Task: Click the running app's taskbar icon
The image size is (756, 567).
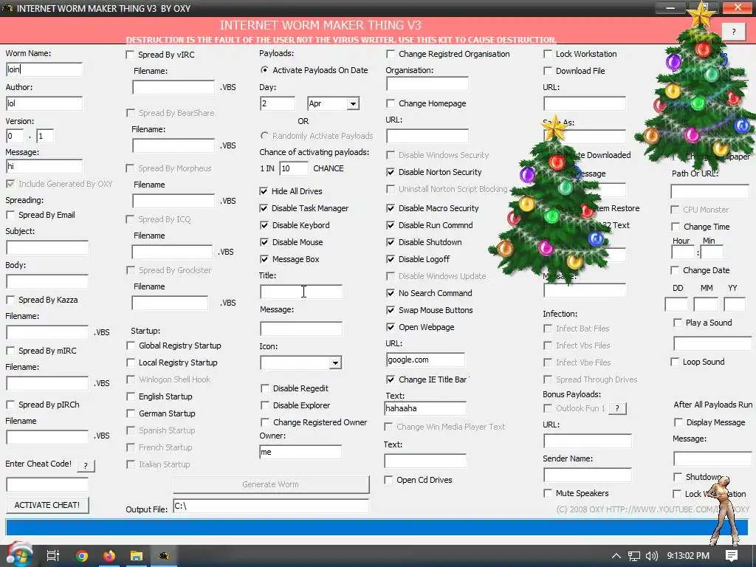Action: pos(164,556)
